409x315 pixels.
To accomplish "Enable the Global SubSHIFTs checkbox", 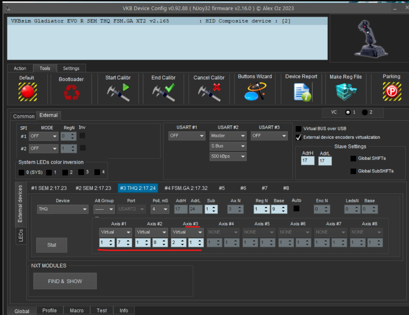I will [353, 171].
